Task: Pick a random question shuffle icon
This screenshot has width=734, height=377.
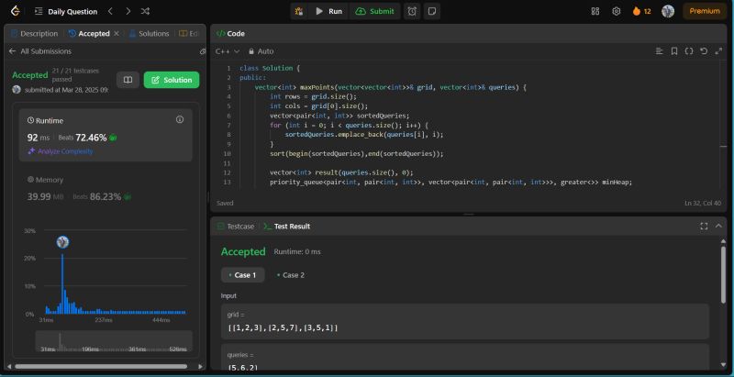Action: tap(146, 11)
